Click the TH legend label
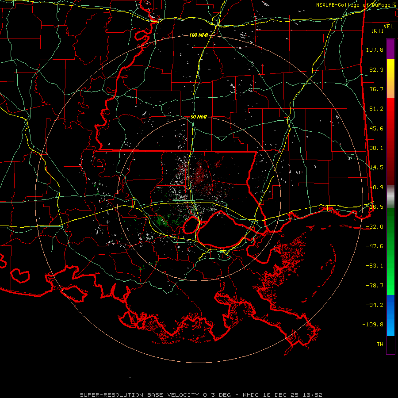 pos(380,344)
